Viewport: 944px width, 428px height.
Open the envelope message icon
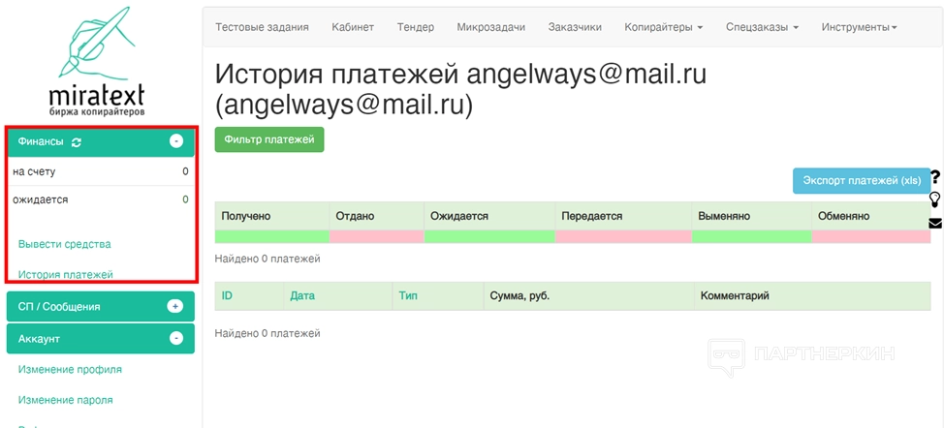point(935,224)
